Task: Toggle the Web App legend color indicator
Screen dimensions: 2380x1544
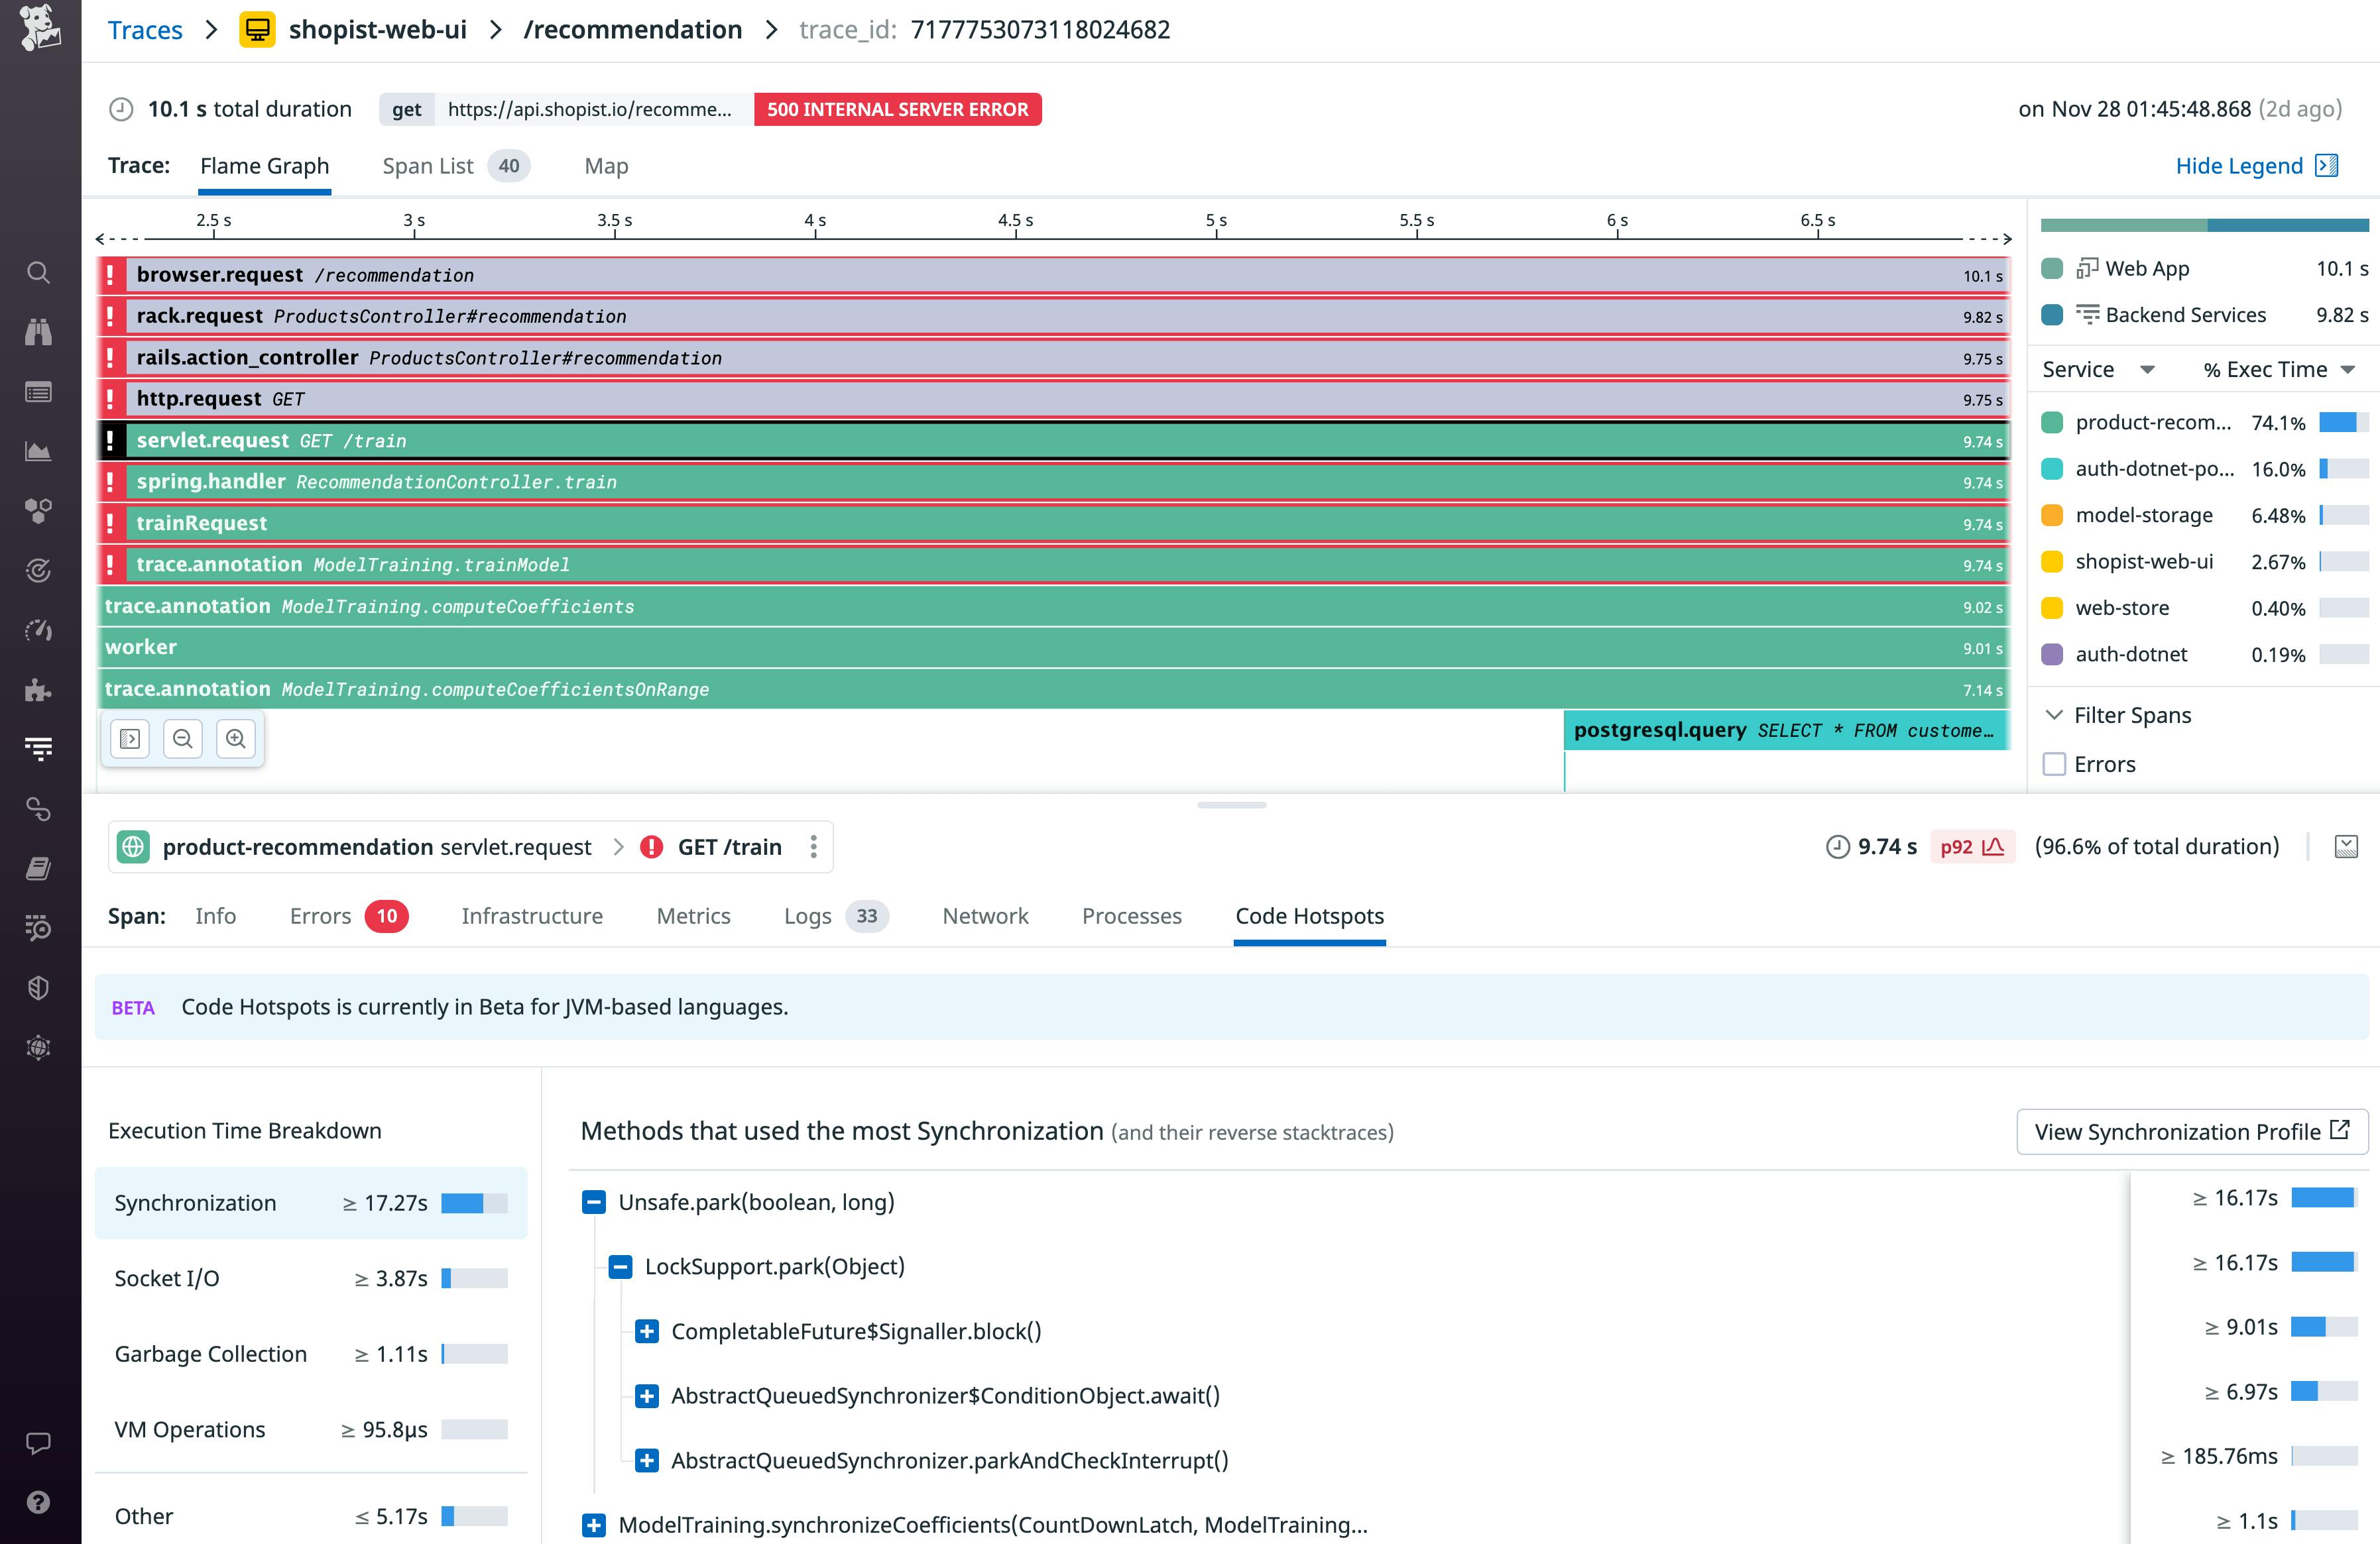Action: click(x=2052, y=268)
